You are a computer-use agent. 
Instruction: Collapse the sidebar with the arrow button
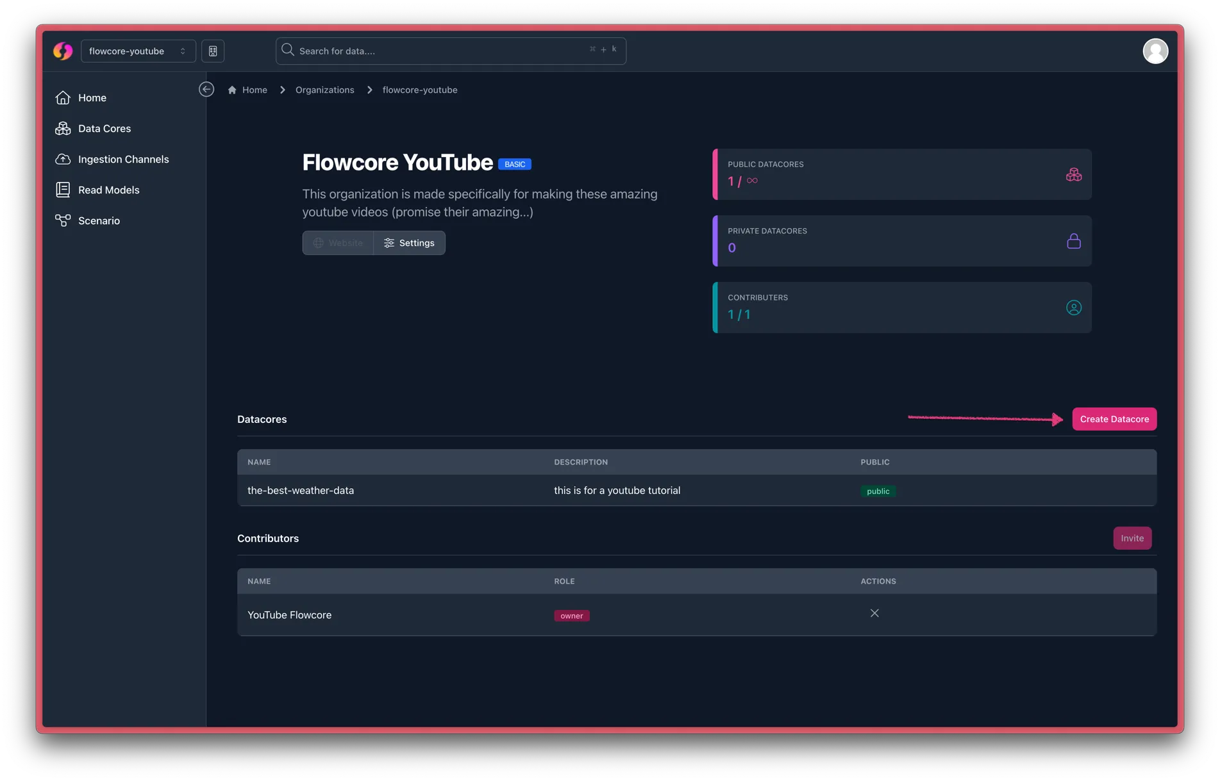(x=206, y=90)
